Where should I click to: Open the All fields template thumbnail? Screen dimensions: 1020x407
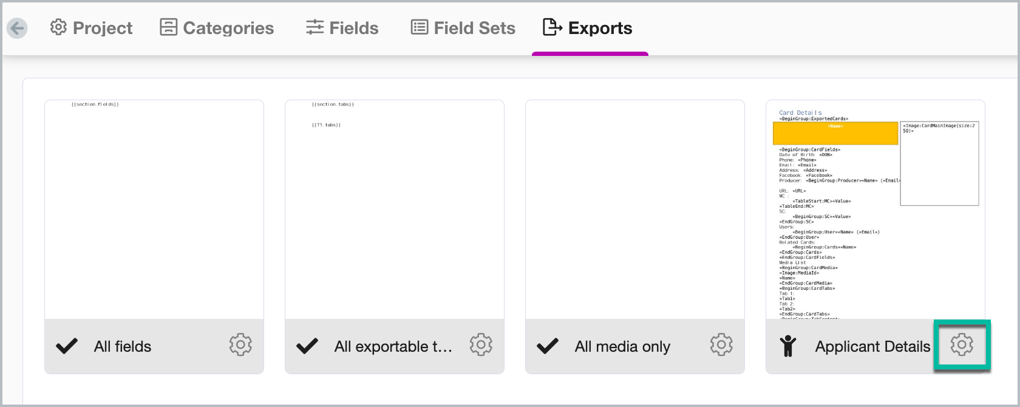[x=154, y=210]
